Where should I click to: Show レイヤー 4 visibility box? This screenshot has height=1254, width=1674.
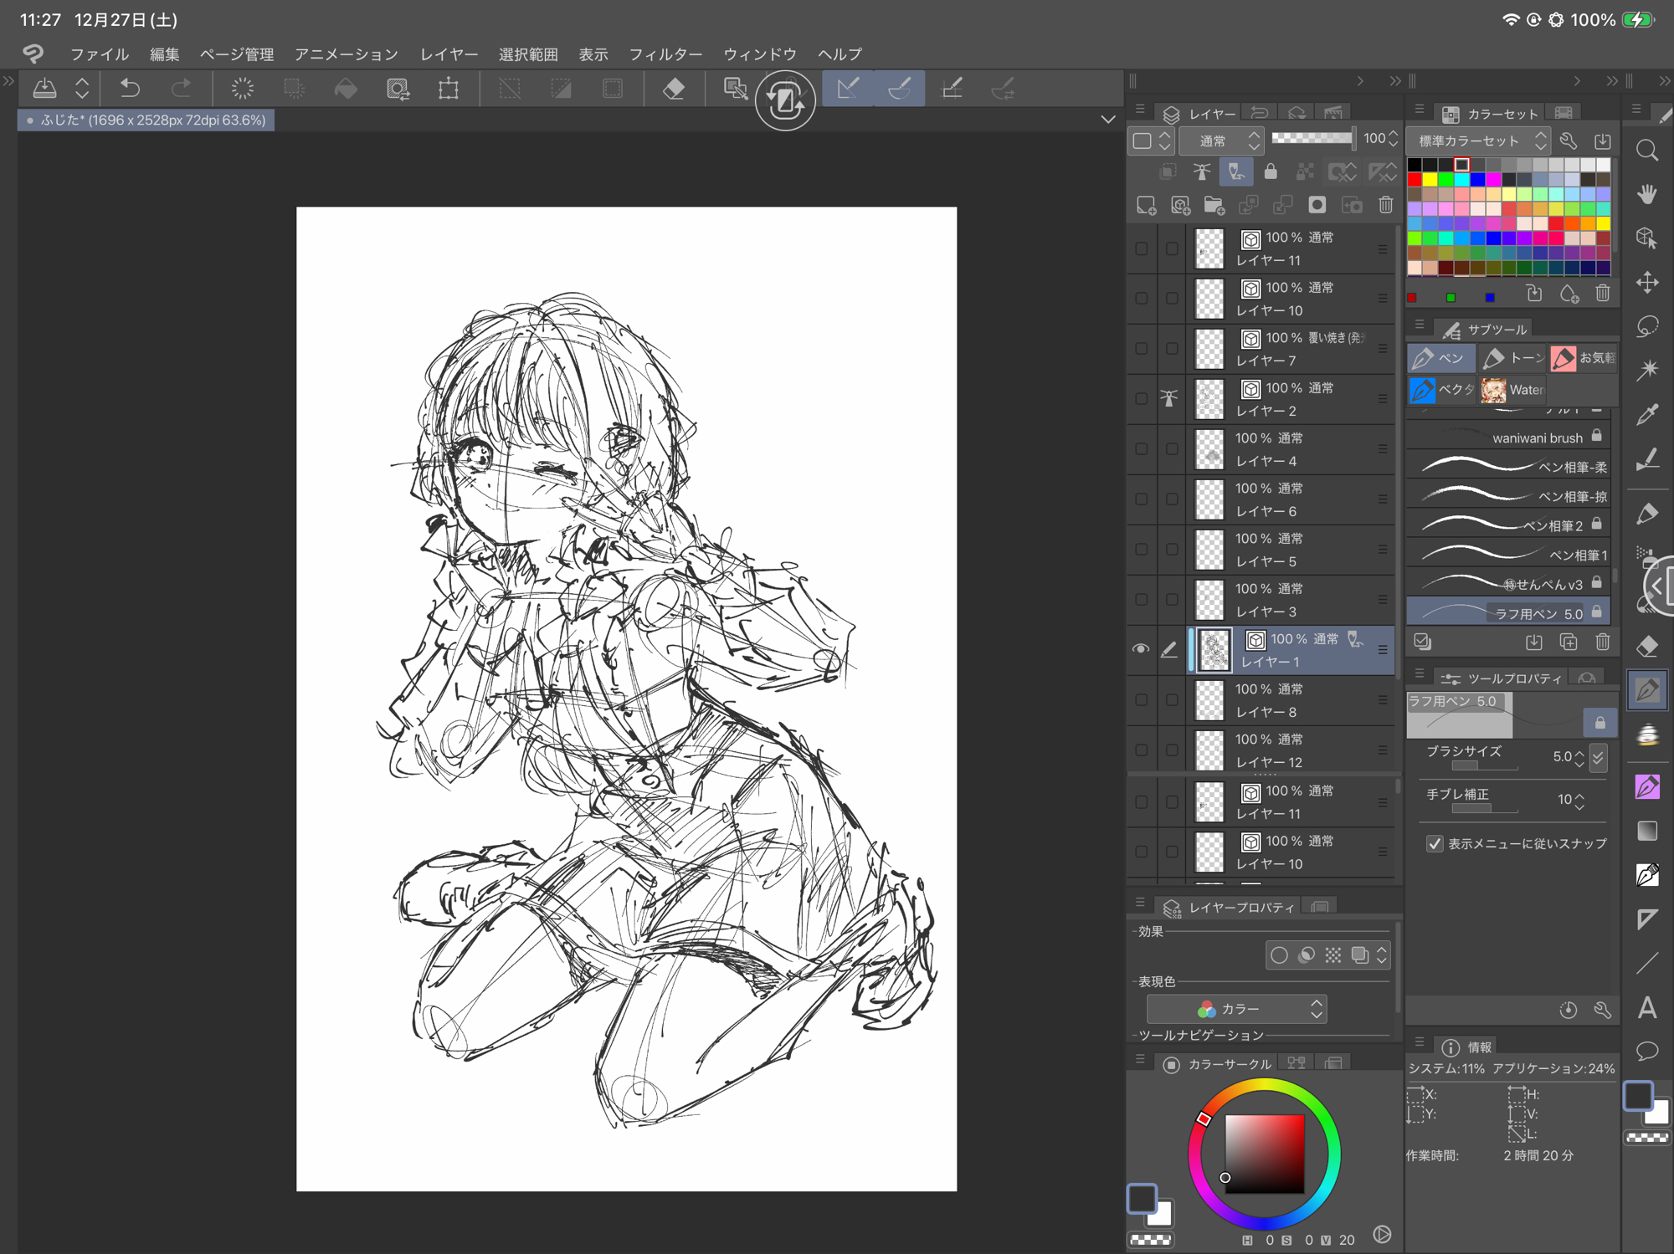coord(1141,448)
